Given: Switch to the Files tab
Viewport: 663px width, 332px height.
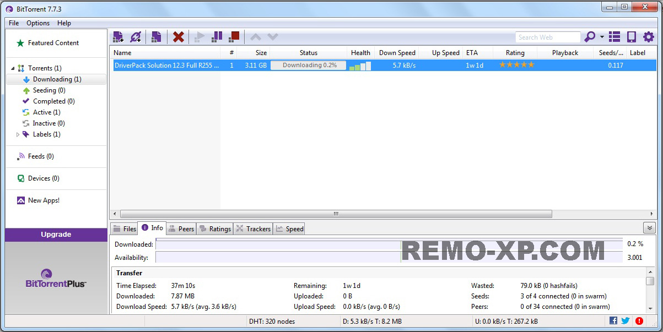Looking at the screenshot, I should [124, 228].
